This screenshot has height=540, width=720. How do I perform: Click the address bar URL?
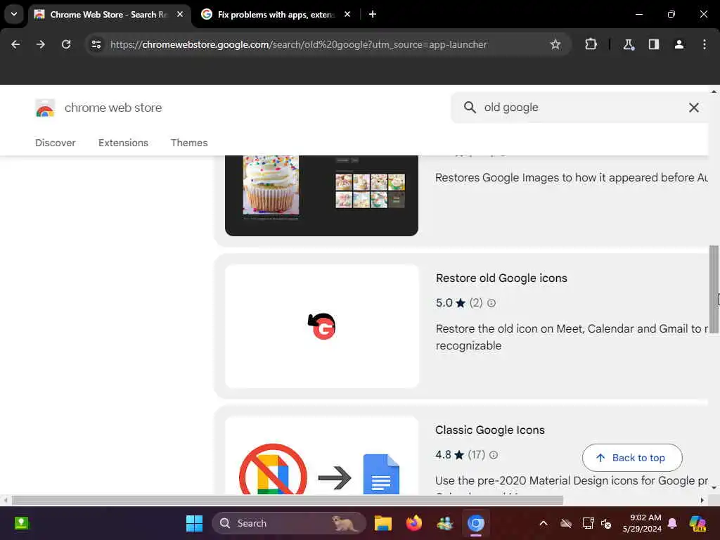pos(298,44)
